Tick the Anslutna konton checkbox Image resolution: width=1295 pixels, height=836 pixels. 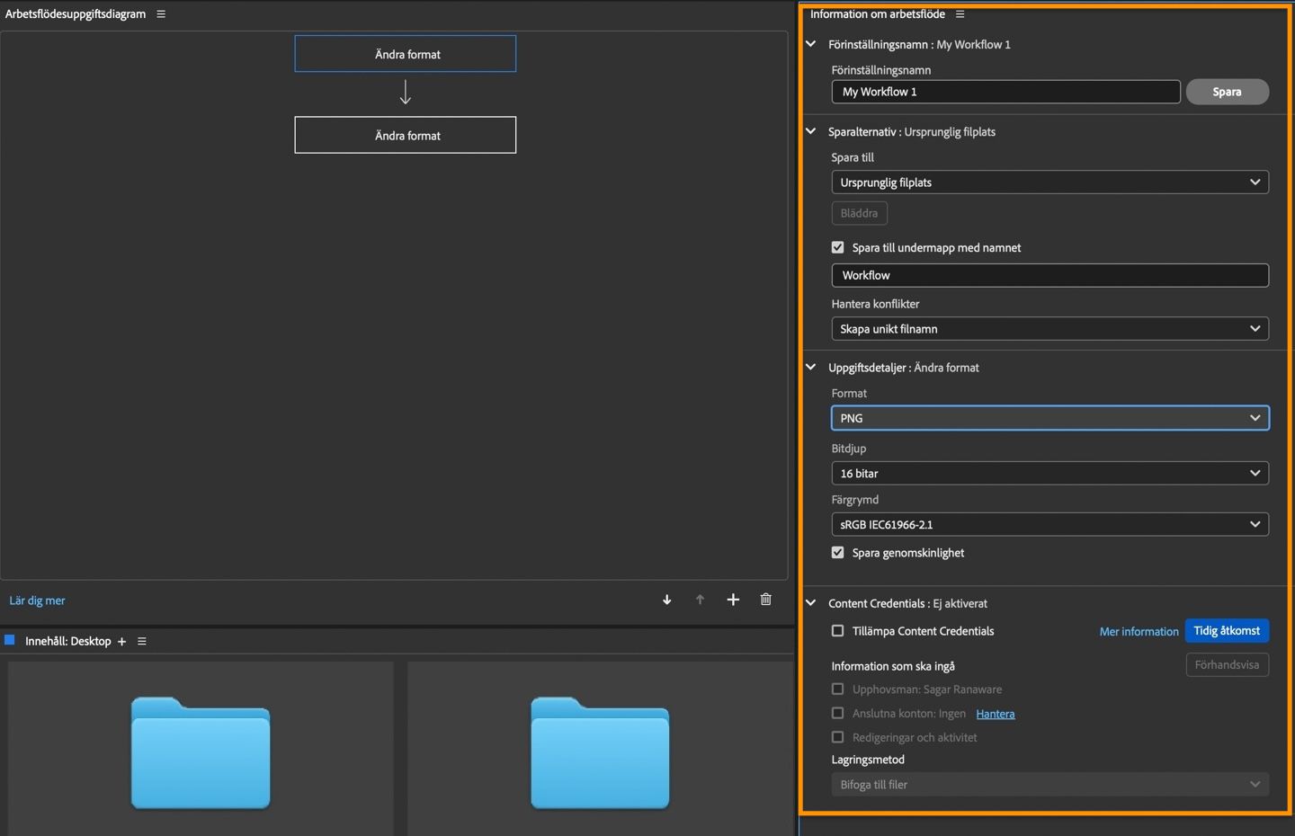pyautogui.click(x=837, y=714)
